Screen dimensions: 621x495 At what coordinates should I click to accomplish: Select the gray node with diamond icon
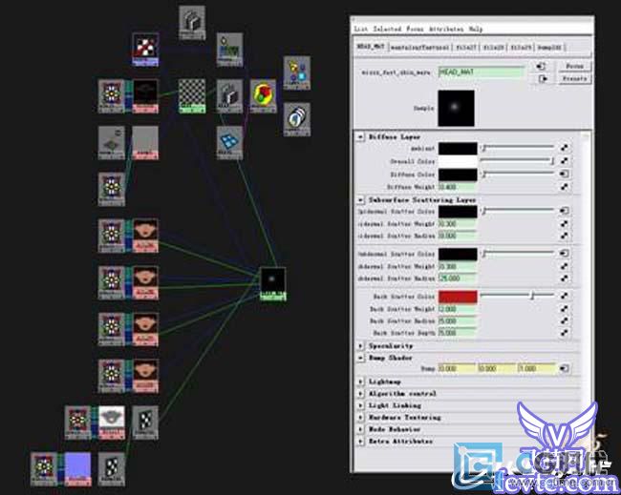112,143
